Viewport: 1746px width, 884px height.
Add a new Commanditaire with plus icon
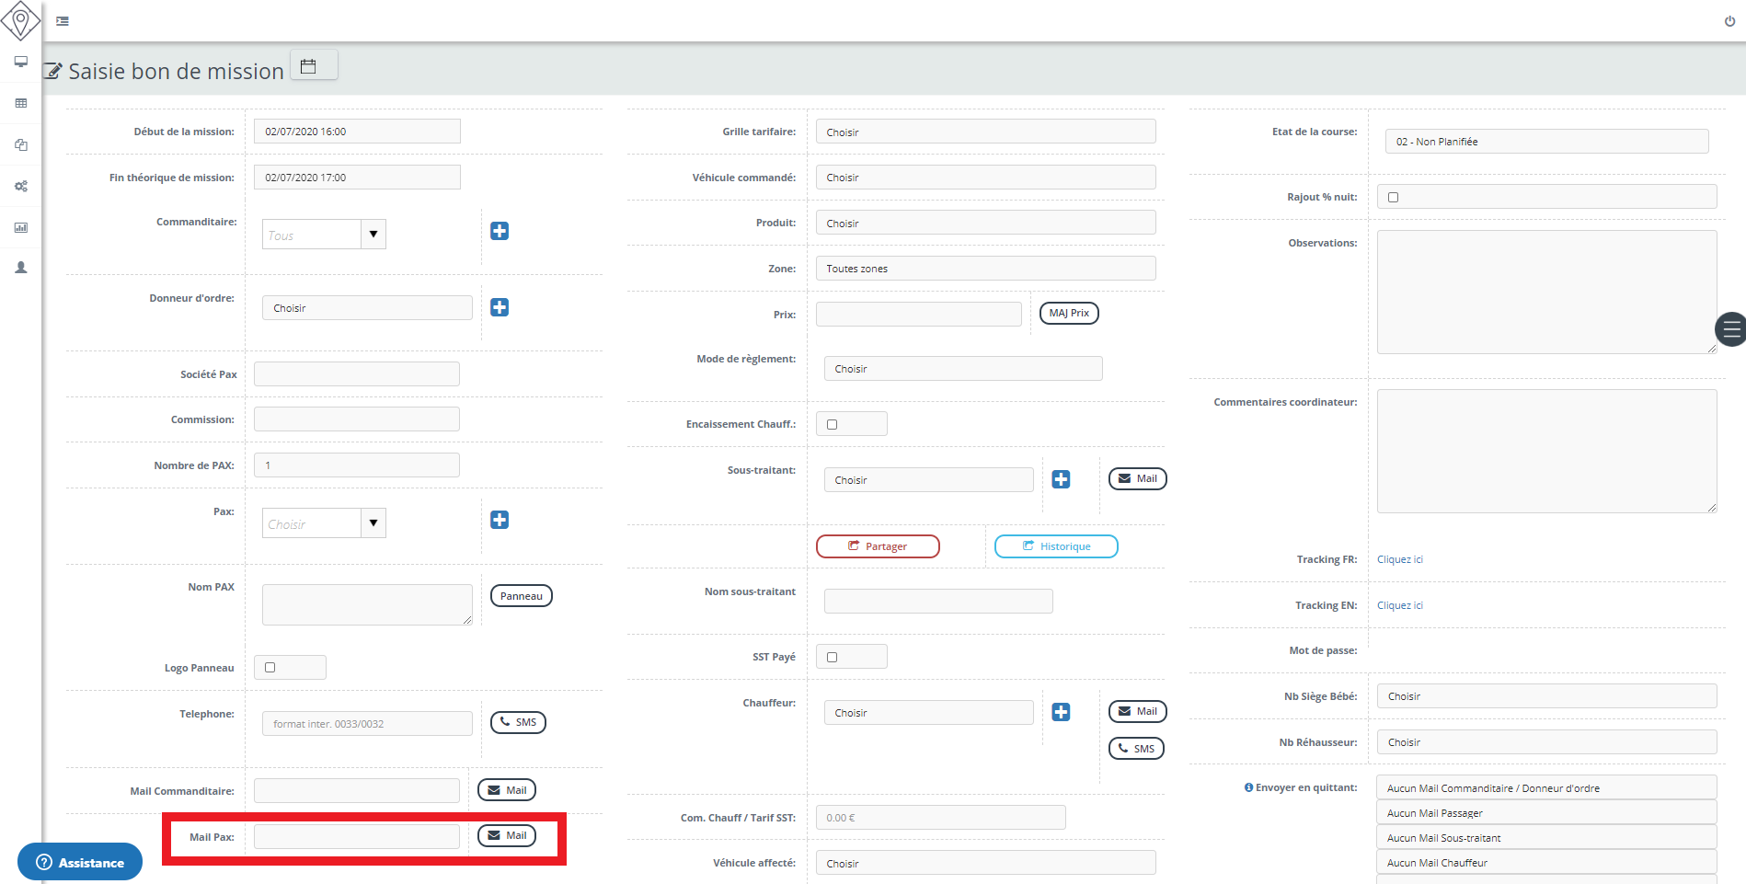tap(500, 231)
